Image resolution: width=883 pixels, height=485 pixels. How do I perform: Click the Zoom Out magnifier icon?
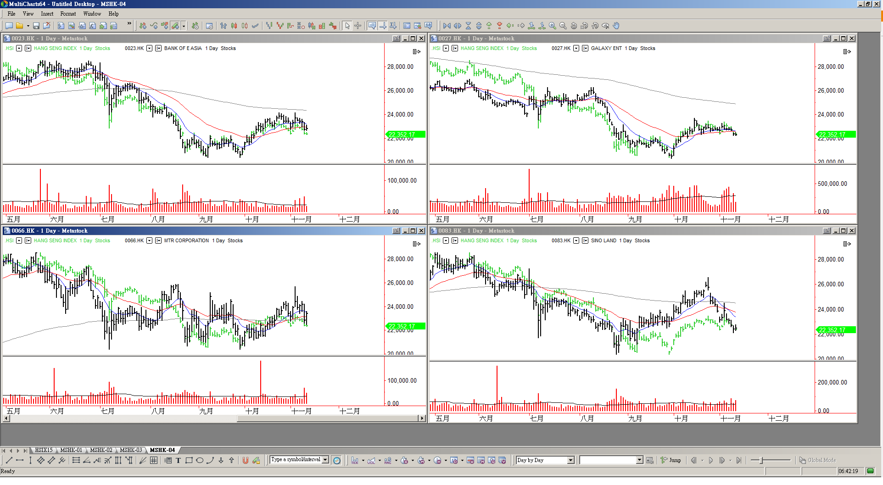pos(563,26)
